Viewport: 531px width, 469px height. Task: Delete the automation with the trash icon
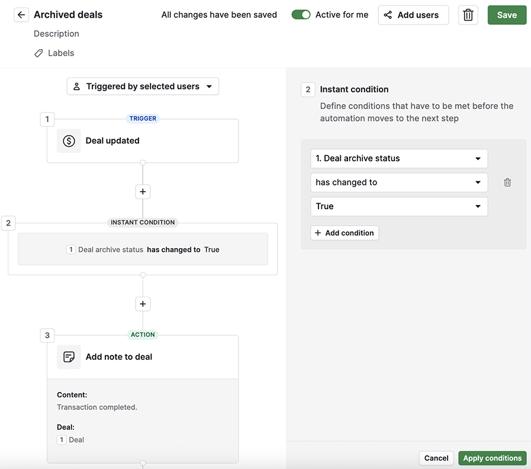[x=468, y=15]
